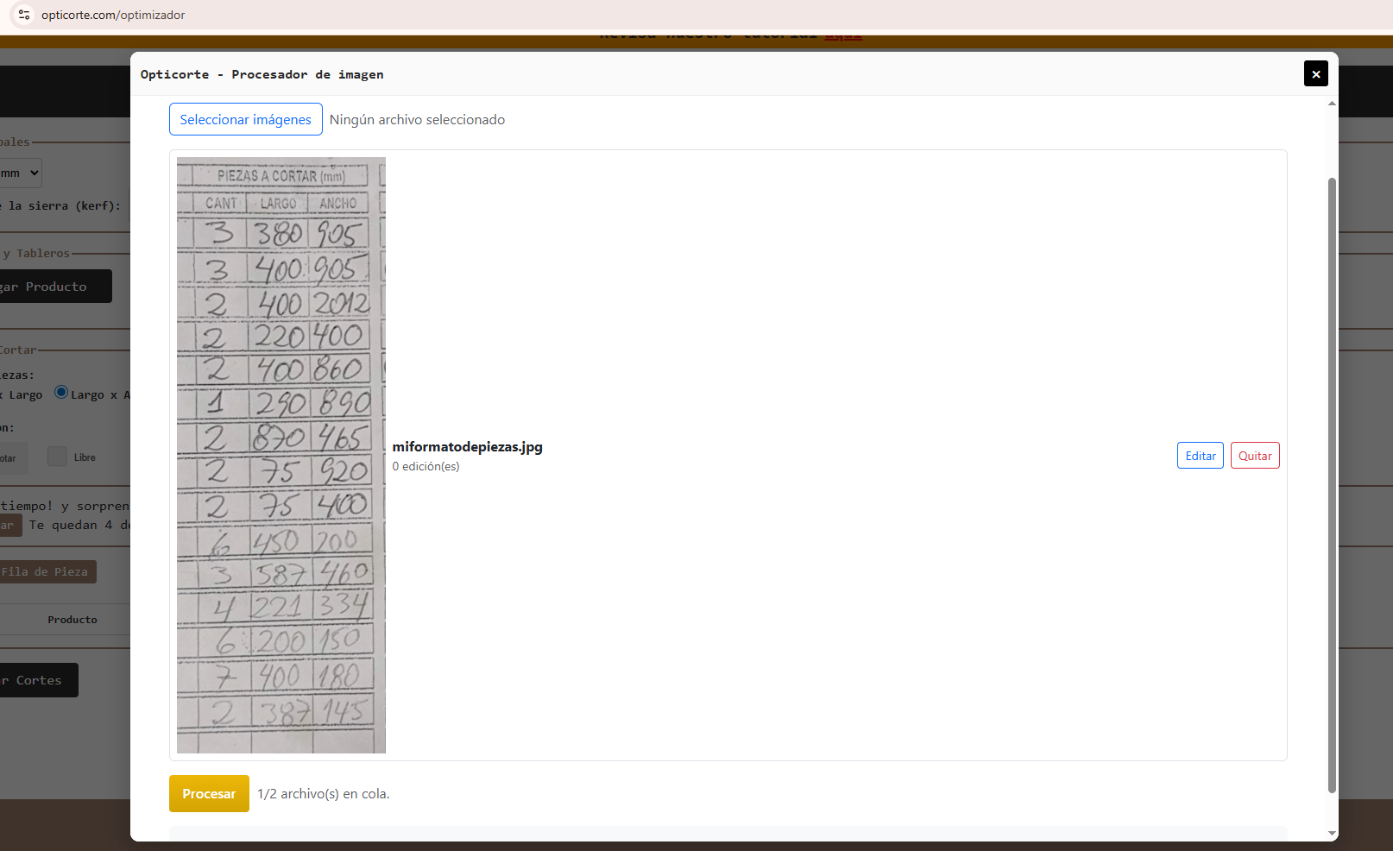Screen dimensions: 1393x851
Task: Click the miformatodepiezas.jpg file name
Action: point(467,447)
